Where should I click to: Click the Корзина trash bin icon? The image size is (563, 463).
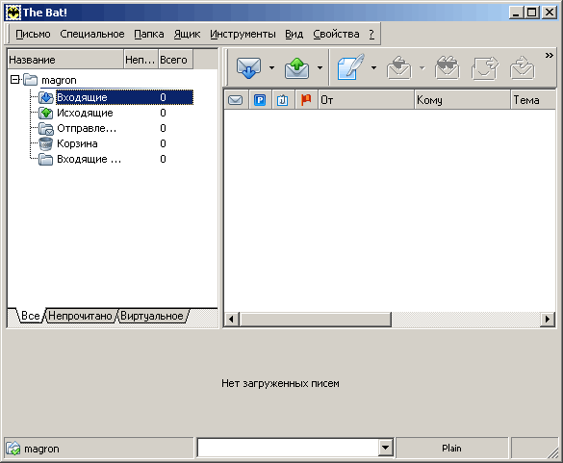click(46, 143)
